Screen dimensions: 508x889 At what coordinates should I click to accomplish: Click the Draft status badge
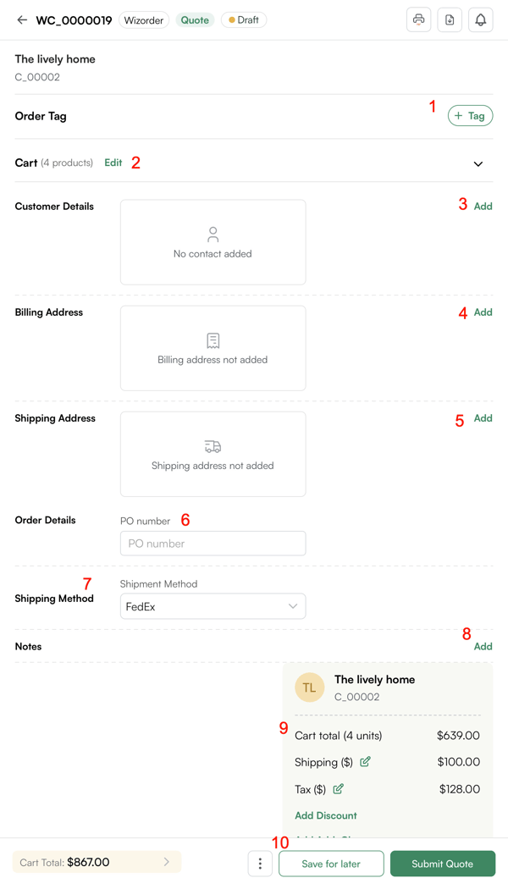[243, 19]
